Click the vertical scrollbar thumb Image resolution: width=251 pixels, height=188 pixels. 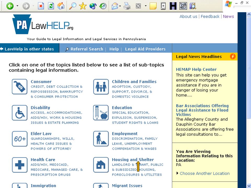point(249,68)
